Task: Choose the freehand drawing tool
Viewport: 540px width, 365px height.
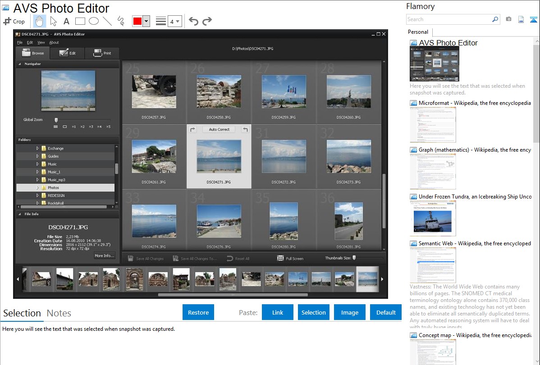Action: [121, 21]
